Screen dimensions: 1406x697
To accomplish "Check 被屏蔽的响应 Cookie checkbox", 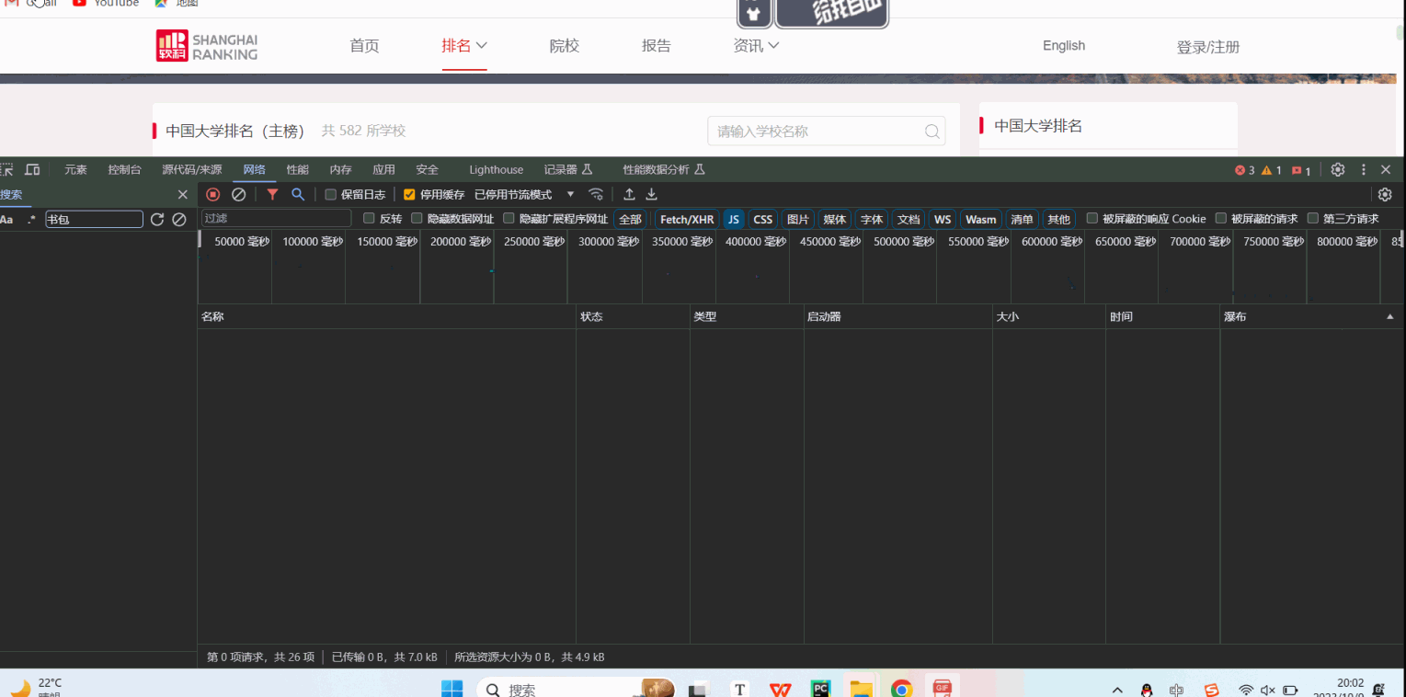I will pyautogui.click(x=1092, y=219).
